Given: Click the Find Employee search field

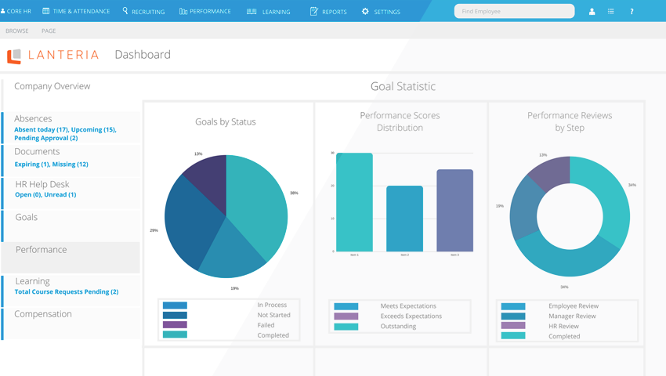Looking at the screenshot, I should pos(514,12).
